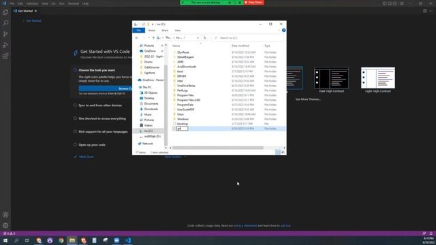Click the navigation pane vertical scrollbar
Image resolution: width=436 pixels, height=245 pixels.
click(166, 105)
